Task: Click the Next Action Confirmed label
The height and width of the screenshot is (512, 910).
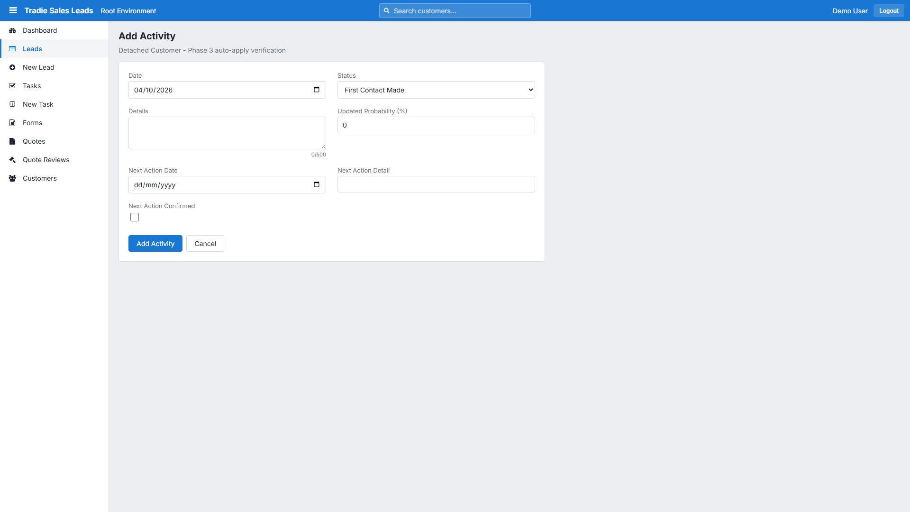Action: coord(162,206)
